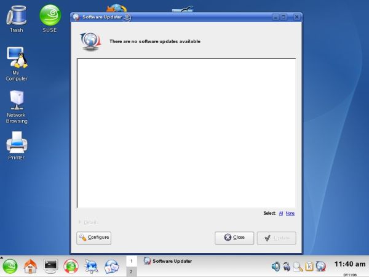Expand the Details disclosure triangle
The image size is (369, 277).
point(79,222)
